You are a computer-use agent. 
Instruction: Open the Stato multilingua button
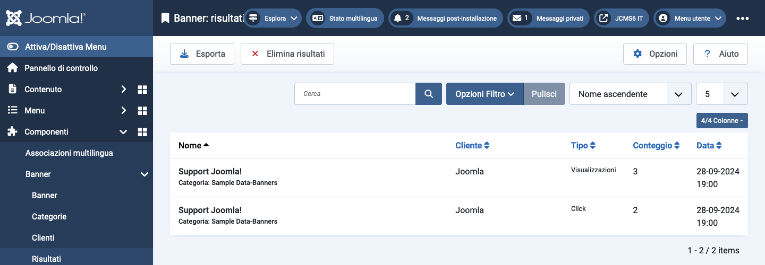[x=345, y=18]
